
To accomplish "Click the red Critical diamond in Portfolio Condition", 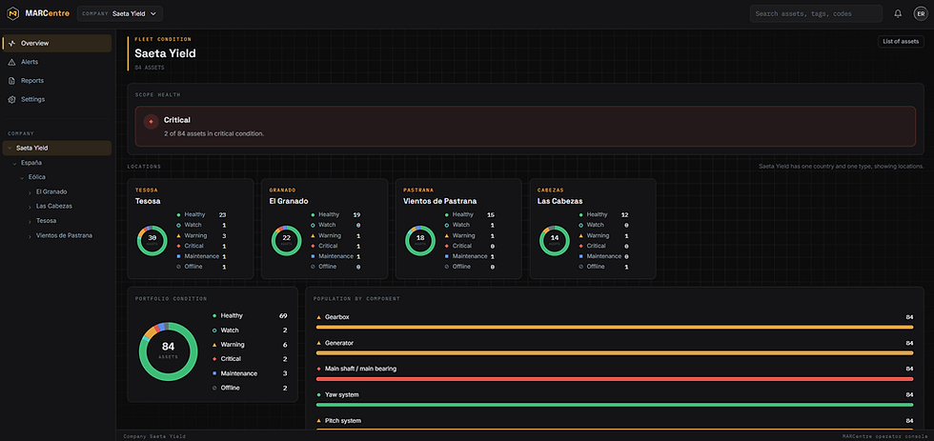I will click(213, 359).
